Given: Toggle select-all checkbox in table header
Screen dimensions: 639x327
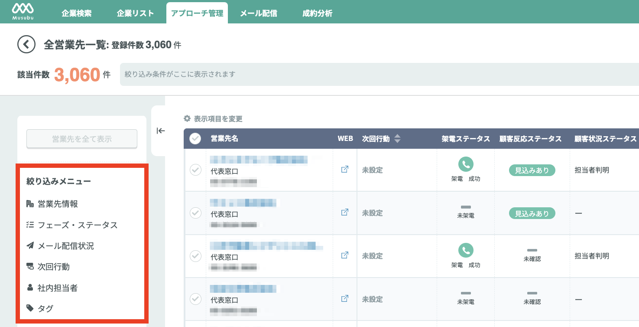Looking at the screenshot, I should pyautogui.click(x=195, y=138).
